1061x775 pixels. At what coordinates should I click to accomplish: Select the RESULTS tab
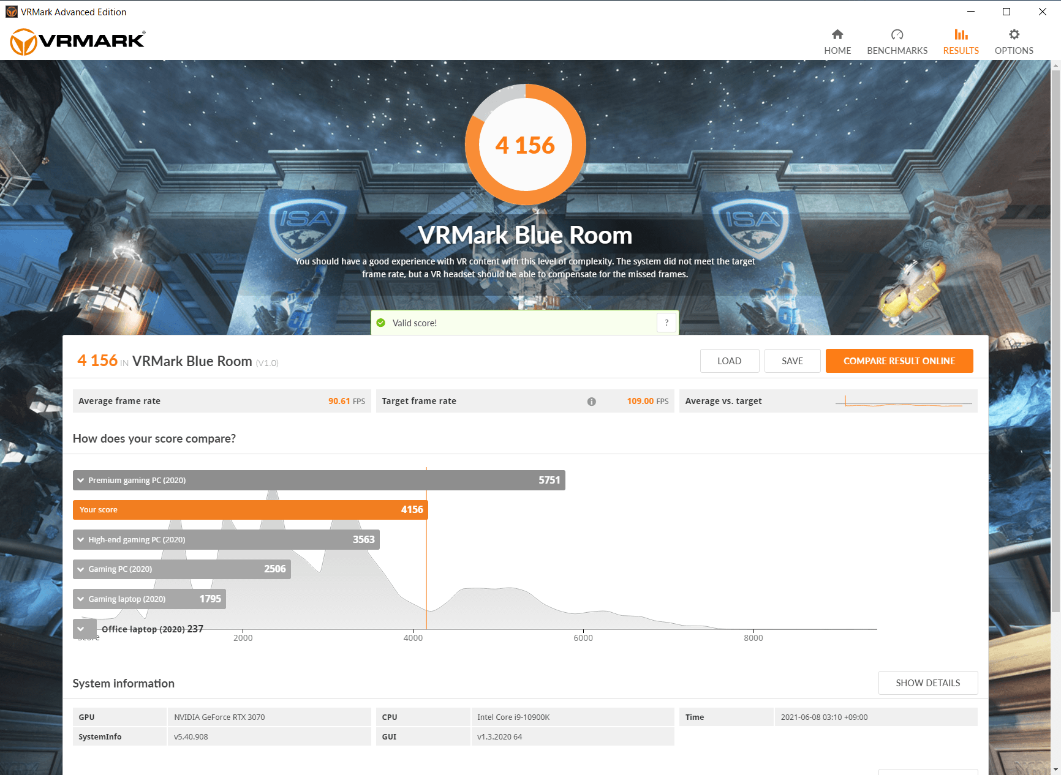point(961,42)
